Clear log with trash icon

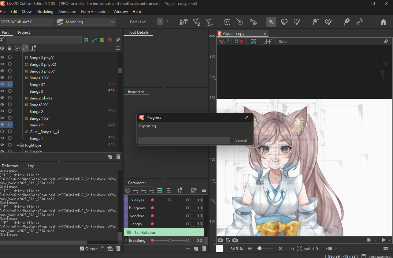pos(118,249)
